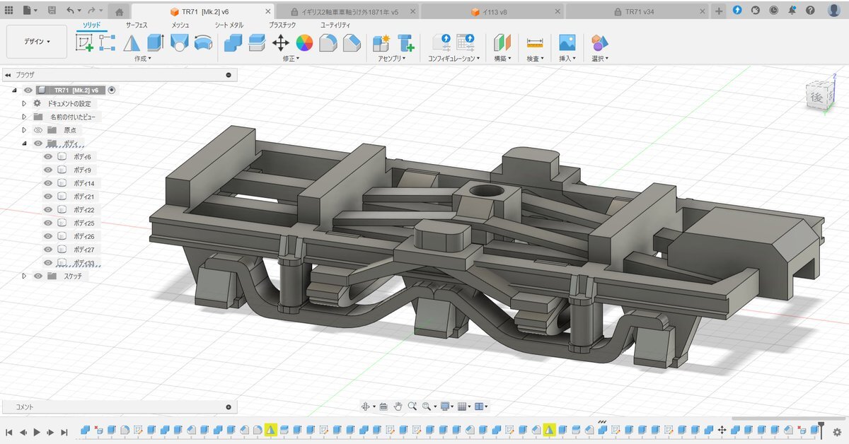Viewport: 849px width, 444px height.
Task: Open the timeline settings gear
Action: (x=836, y=431)
